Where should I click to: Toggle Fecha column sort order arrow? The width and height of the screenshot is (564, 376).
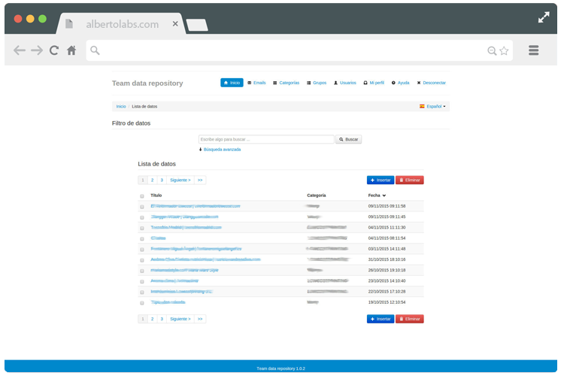click(384, 196)
